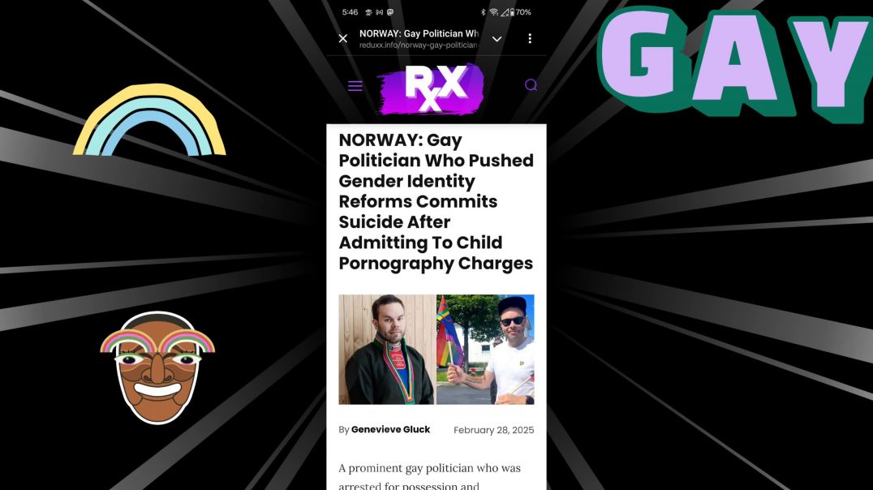This screenshot has height=490, width=873.
Task: Close the browser custom tab
Action: click(343, 38)
